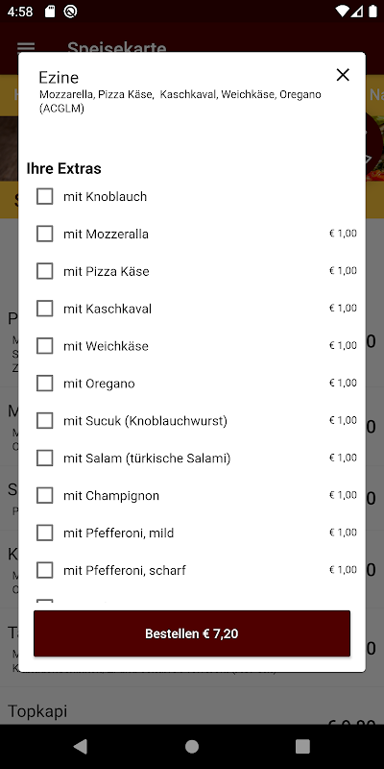Viewport: 384px width, 769px height.
Task: Tap the Speisekarte title in header
Action: coord(116,47)
